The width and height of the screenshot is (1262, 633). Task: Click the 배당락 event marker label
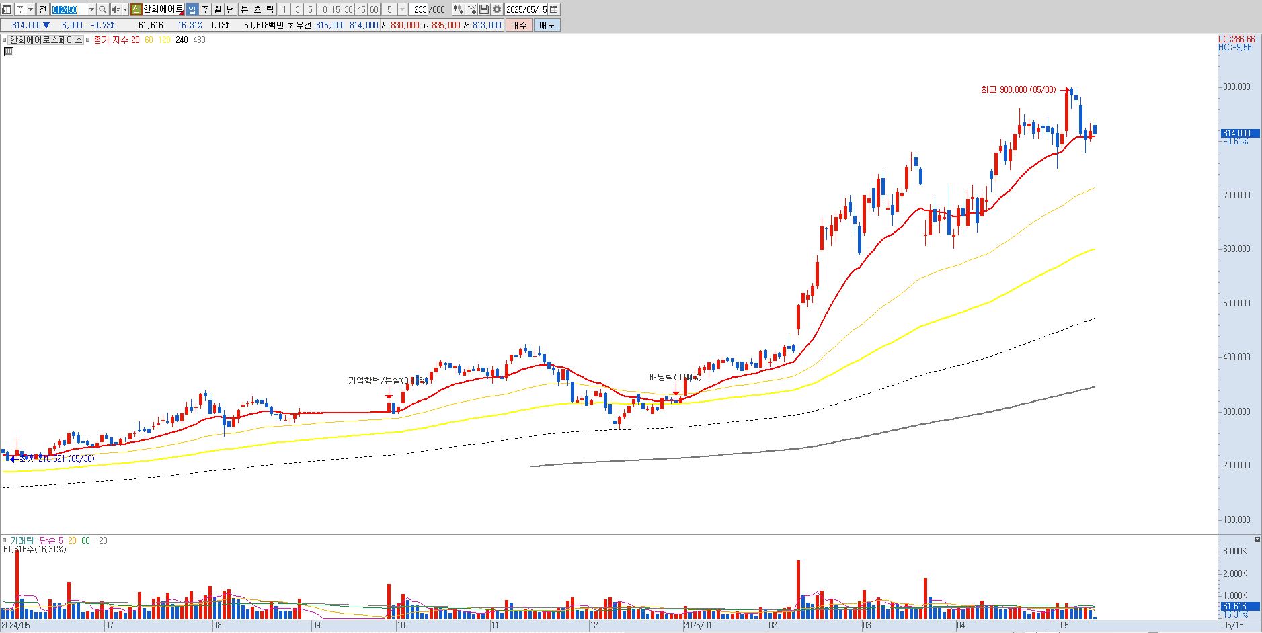(x=675, y=377)
